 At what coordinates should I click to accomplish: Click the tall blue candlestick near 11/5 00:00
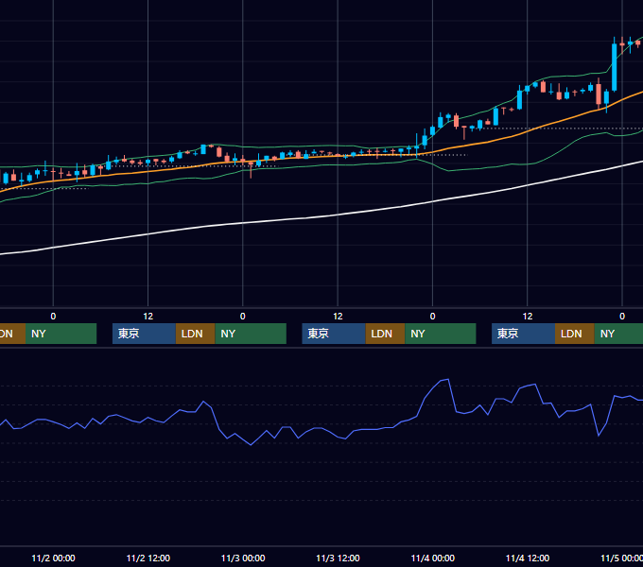tap(614, 67)
